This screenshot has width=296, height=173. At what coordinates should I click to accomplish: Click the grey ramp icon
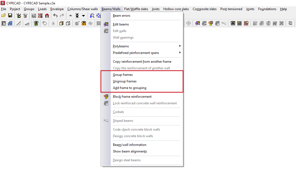[x=27, y=23]
